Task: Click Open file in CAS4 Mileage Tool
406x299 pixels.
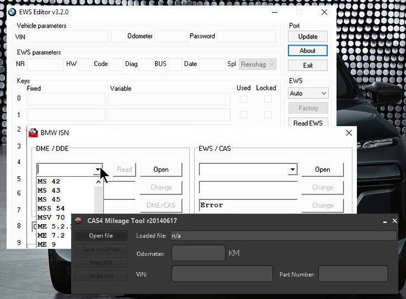Action: click(x=101, y=236)
